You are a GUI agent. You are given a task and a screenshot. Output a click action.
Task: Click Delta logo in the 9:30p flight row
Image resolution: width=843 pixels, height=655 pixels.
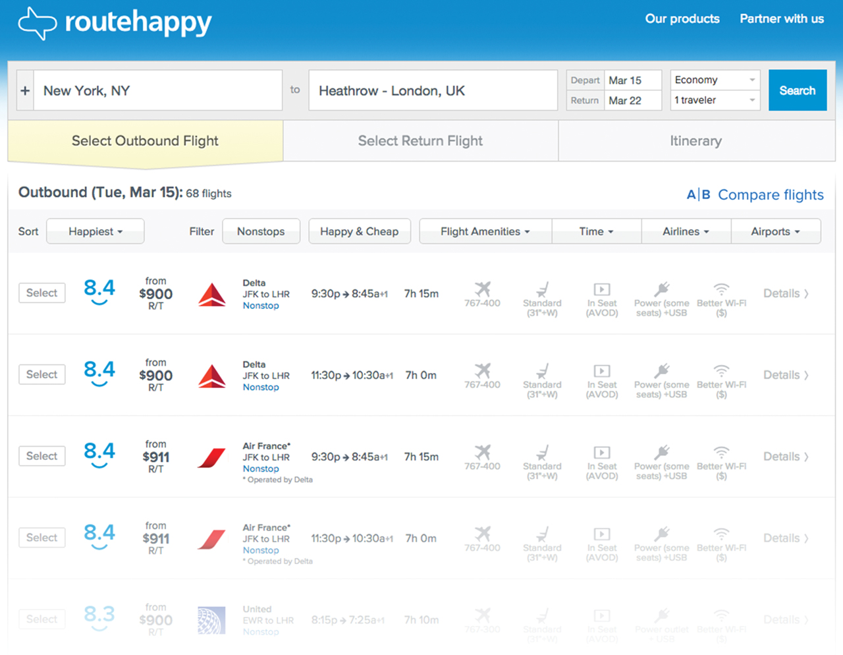[x=212, y=295]
